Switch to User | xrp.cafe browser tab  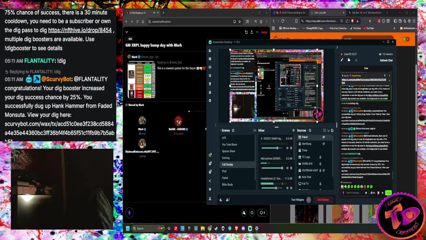click(x=328, y=13)
